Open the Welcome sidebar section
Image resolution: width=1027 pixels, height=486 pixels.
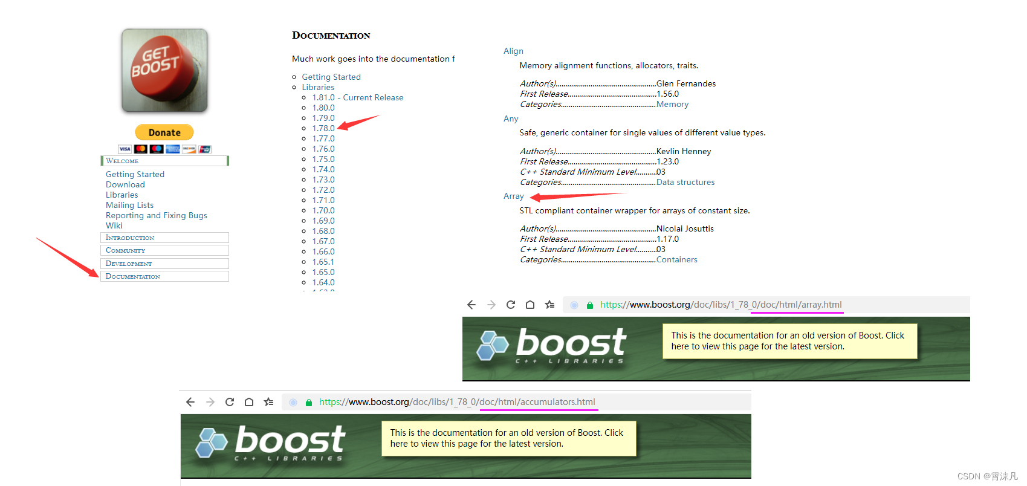[x=164, y=161]
